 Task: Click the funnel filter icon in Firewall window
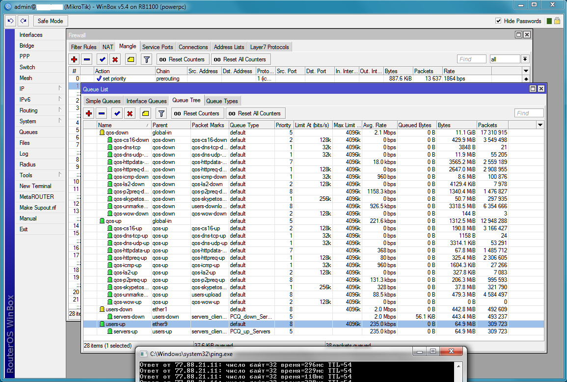coord(146,59)
